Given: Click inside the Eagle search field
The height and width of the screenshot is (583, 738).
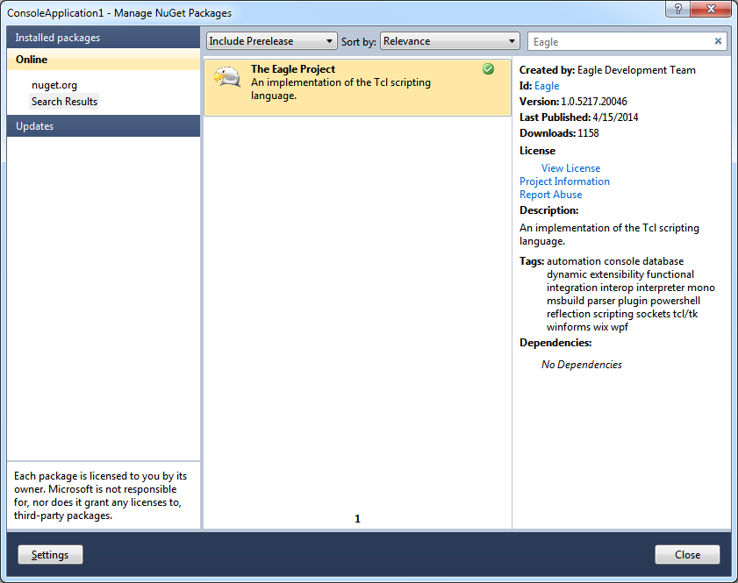Looking at the screenshot, I should pos(614,40).
